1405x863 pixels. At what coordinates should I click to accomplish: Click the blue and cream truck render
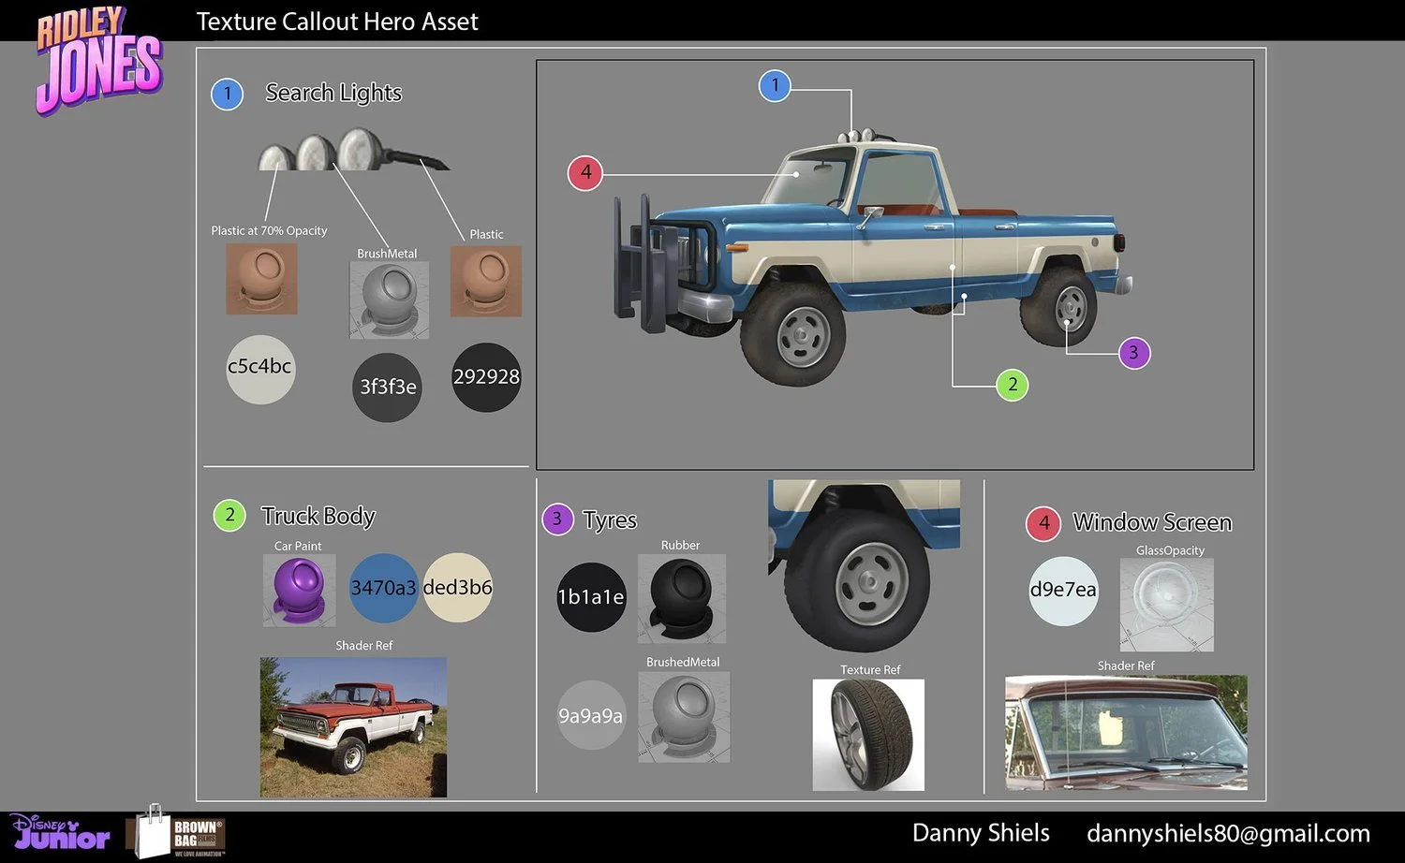click(871, 257)
